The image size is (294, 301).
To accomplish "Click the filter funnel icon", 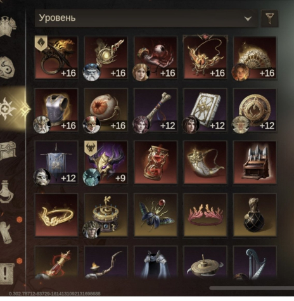I will pyautogui.click(x=269, y=18).
